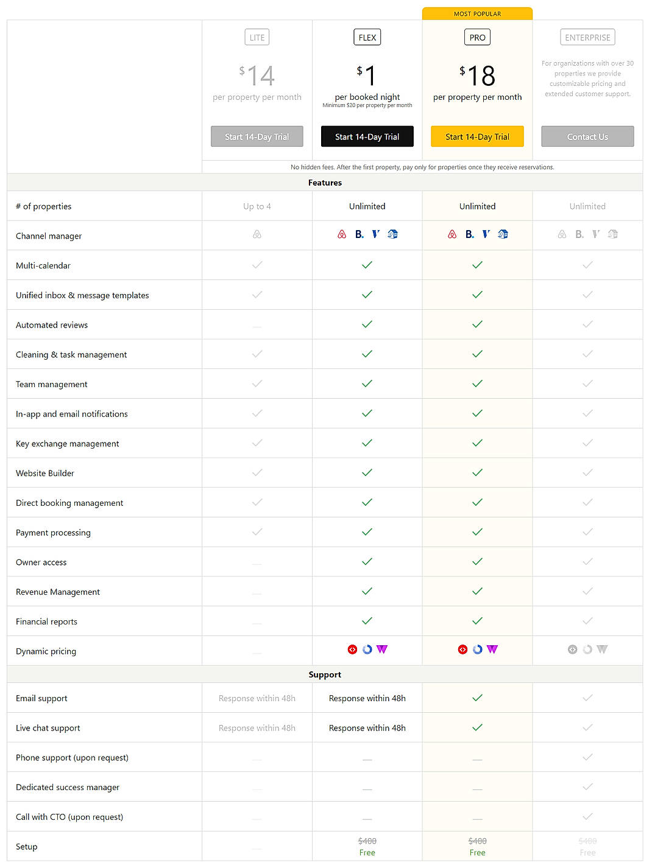The width and height of the screenshot is (652, 868).
Task: Toggle the Multi-calendar checkmark in the Pro column
Action: (x=477, y=265)
